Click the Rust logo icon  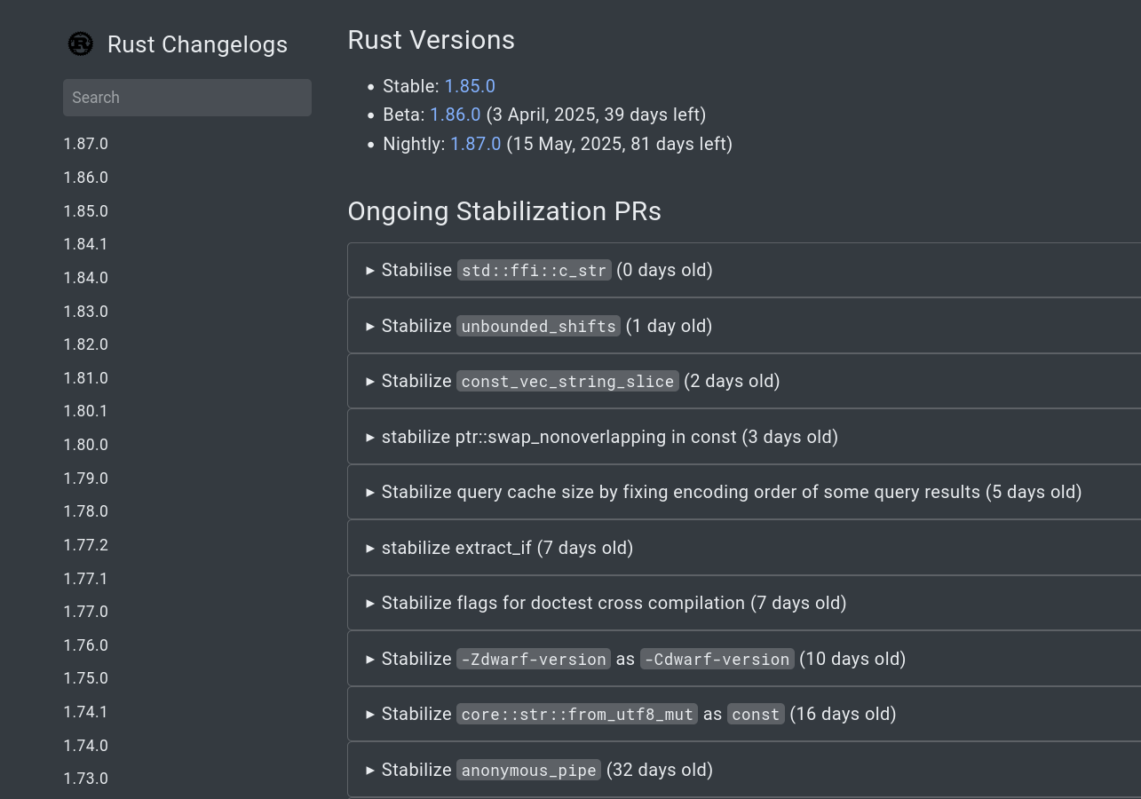(81, 44)
